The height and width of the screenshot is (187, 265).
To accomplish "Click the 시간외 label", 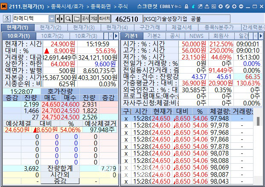I will 60,175.
